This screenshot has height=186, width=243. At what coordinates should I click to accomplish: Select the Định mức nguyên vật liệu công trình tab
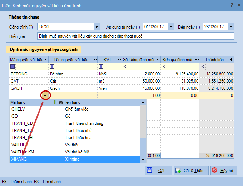[44, 49]
